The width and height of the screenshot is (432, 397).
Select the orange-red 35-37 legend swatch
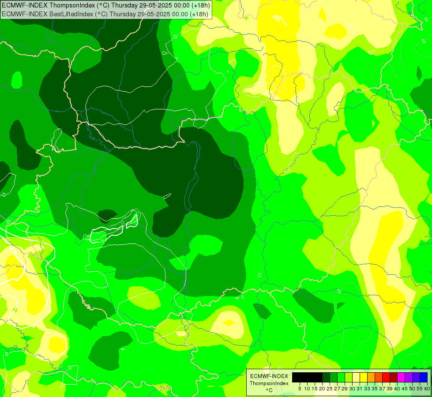coord(379,377)
